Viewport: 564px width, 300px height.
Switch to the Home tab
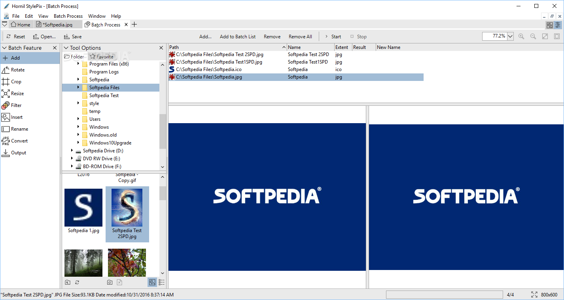21,24
